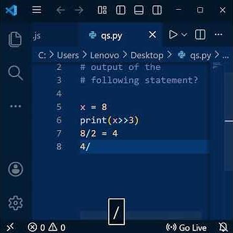Select qs.py in breadcrumb path
This screenshot has width=233, height=233.
coord(194,56)
